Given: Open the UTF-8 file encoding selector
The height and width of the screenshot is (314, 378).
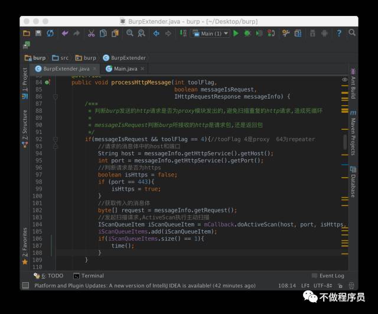Looking at the screenshot, I should [x=322, y=286].
